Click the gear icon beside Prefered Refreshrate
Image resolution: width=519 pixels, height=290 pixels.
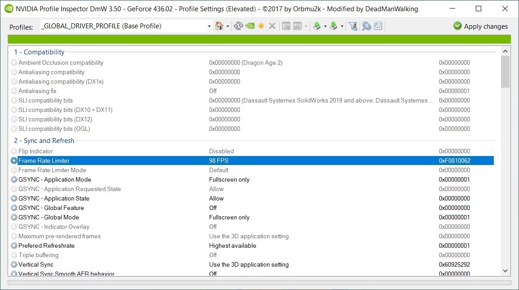[14, 245]
